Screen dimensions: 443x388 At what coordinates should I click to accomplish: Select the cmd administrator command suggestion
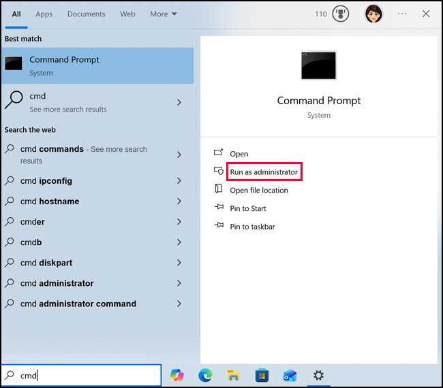point(97,304)
